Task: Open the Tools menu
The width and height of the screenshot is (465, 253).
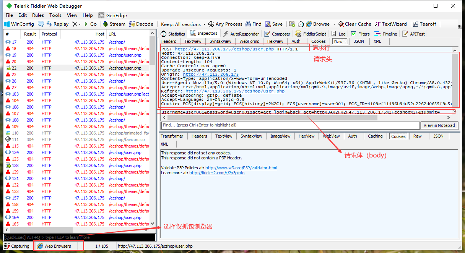Action: click(55, 15)
